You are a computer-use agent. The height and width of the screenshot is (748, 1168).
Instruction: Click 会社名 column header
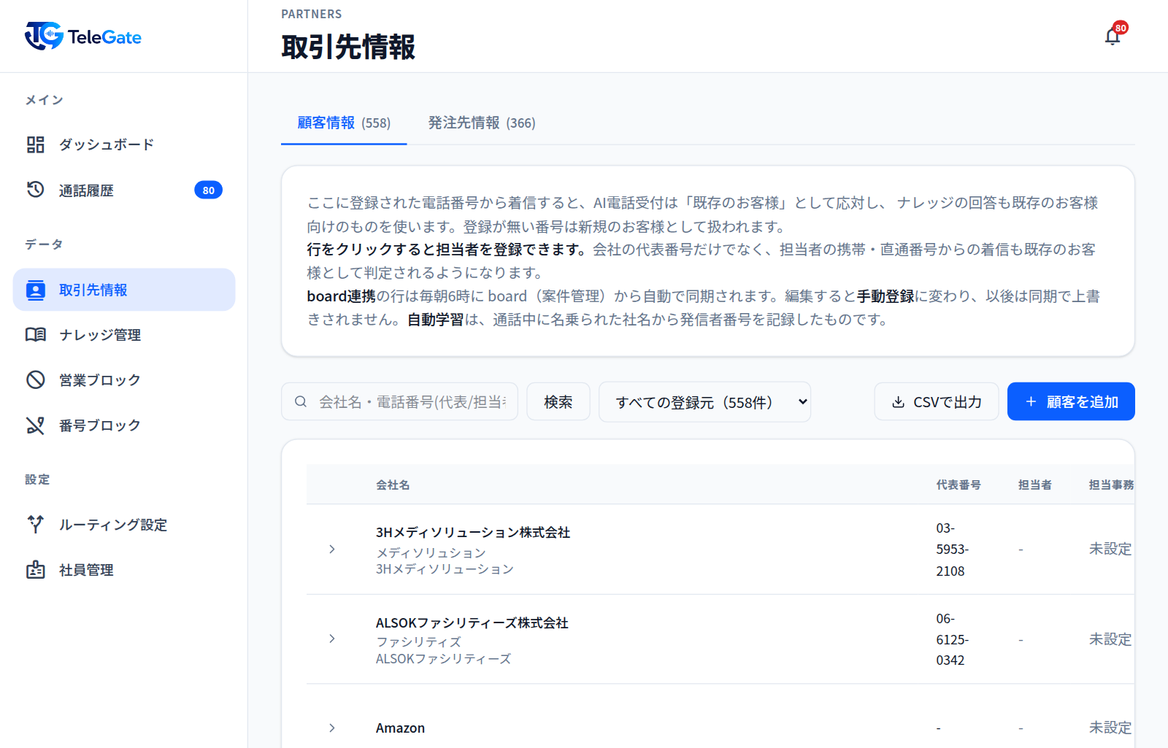click(x=393, y=485)
